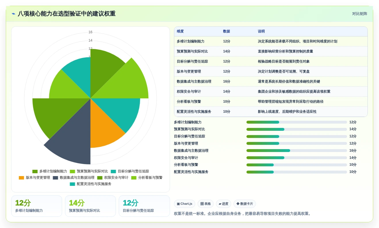
Task: Select the 数据 column header
Action: (x=227, y=31)
